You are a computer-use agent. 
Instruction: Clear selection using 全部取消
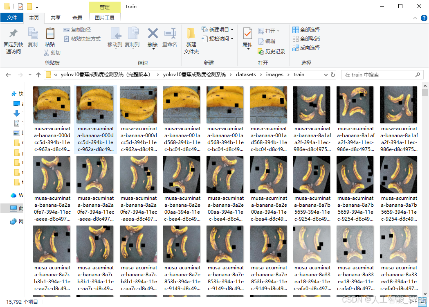[x=306, y=38]
